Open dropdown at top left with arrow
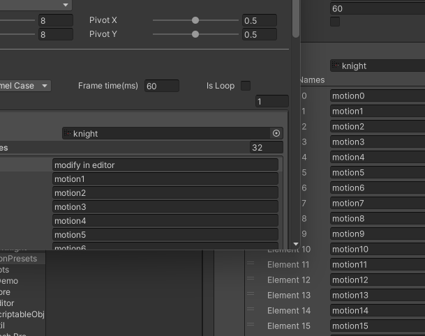This screenshot has height=336, width=425. [x=35, y=5]
